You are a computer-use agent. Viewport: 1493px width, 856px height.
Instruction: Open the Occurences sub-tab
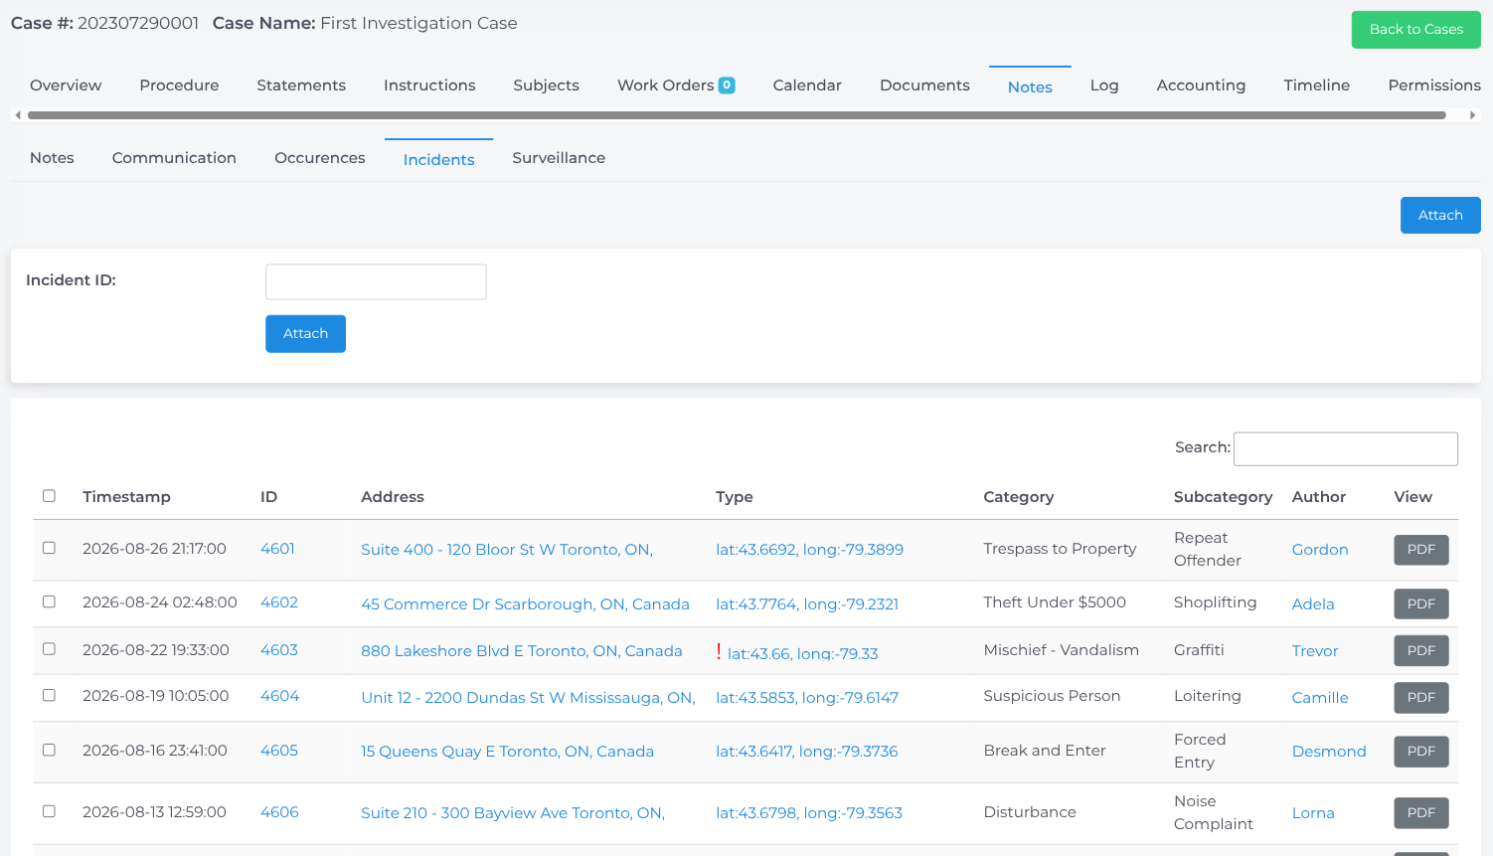(320, 158)
